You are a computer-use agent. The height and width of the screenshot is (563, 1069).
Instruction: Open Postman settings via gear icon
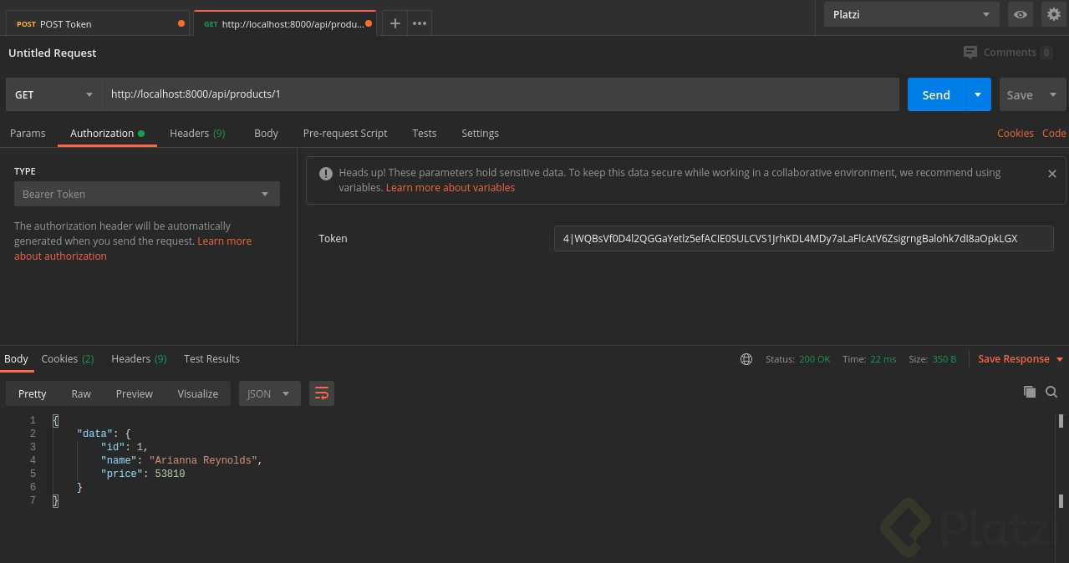(1053, 14)
